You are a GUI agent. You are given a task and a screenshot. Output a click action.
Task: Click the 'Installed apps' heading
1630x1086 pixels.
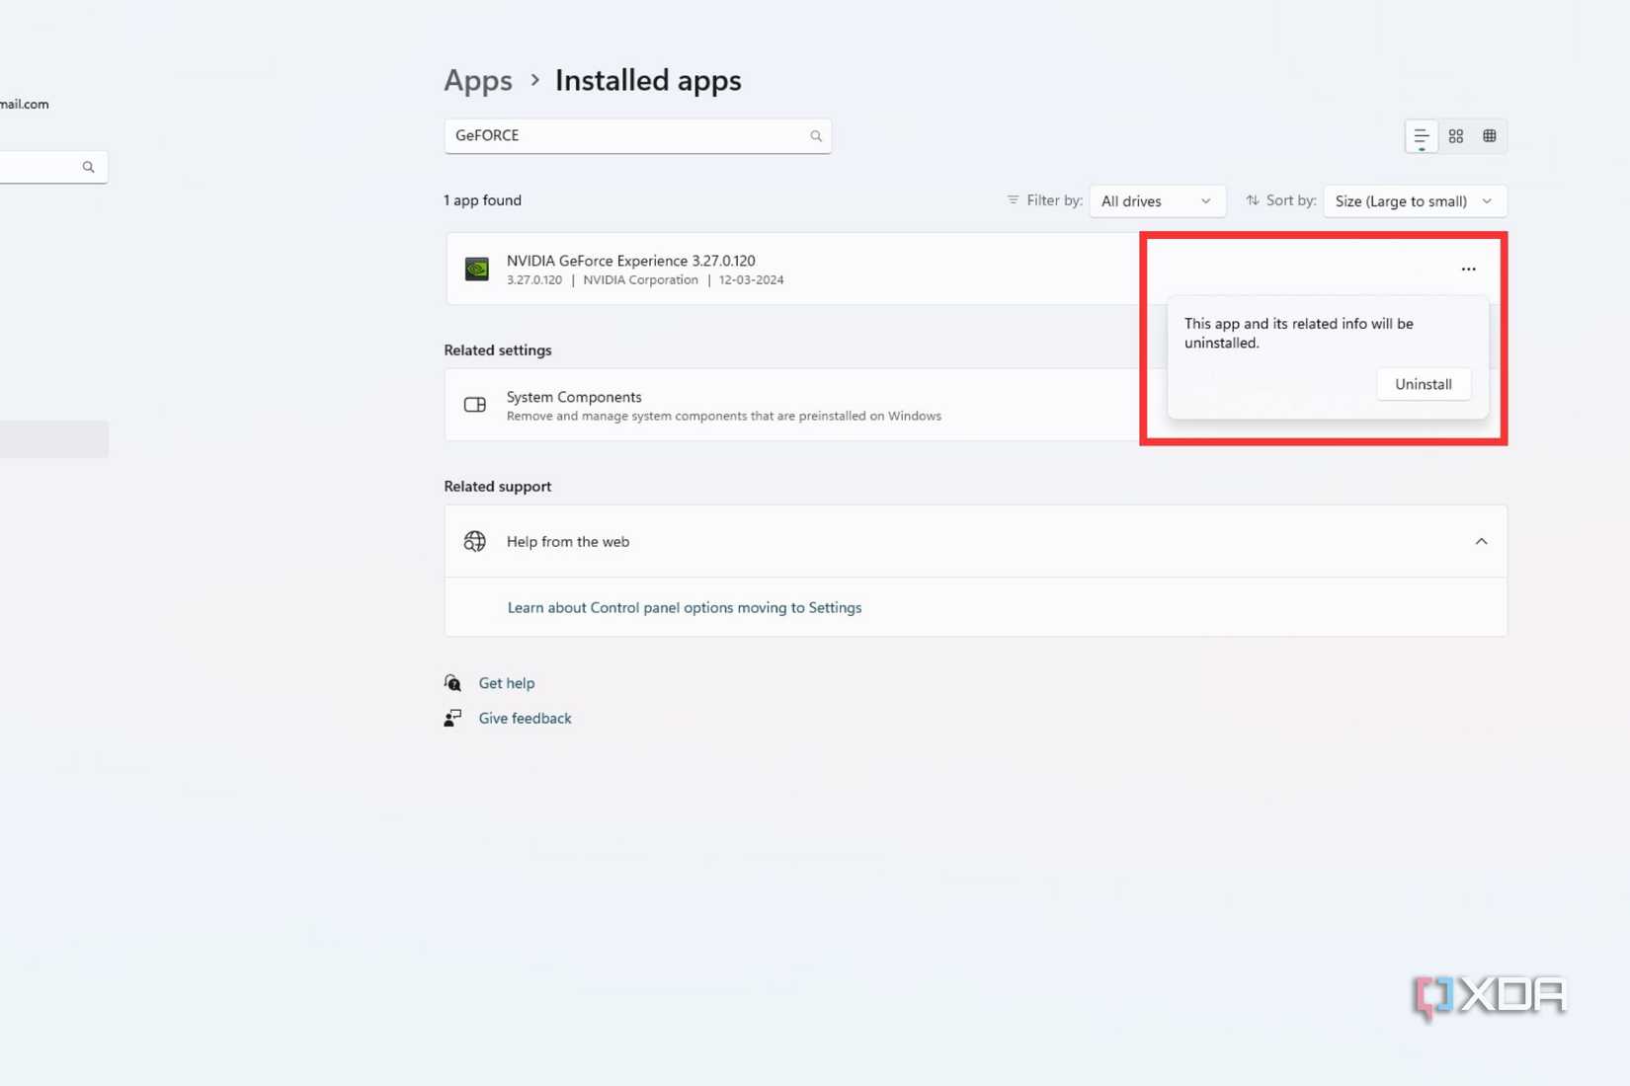648,80
